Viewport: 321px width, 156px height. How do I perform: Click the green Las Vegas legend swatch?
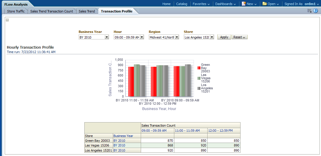[x=199, y=78]
